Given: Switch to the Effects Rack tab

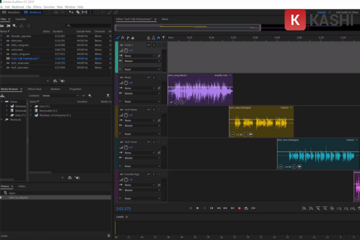Looking at the screenshot, I should (34, 89).
